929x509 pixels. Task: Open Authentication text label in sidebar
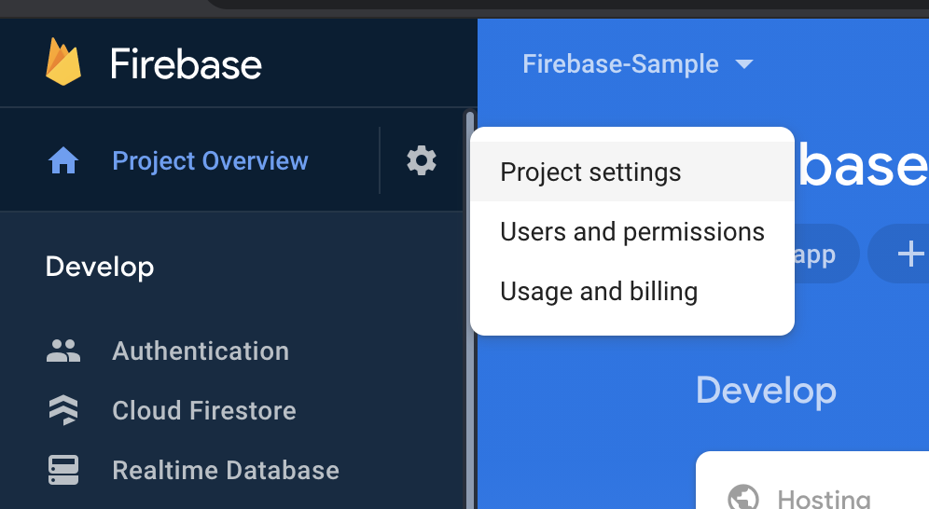[x=201, y=351]
